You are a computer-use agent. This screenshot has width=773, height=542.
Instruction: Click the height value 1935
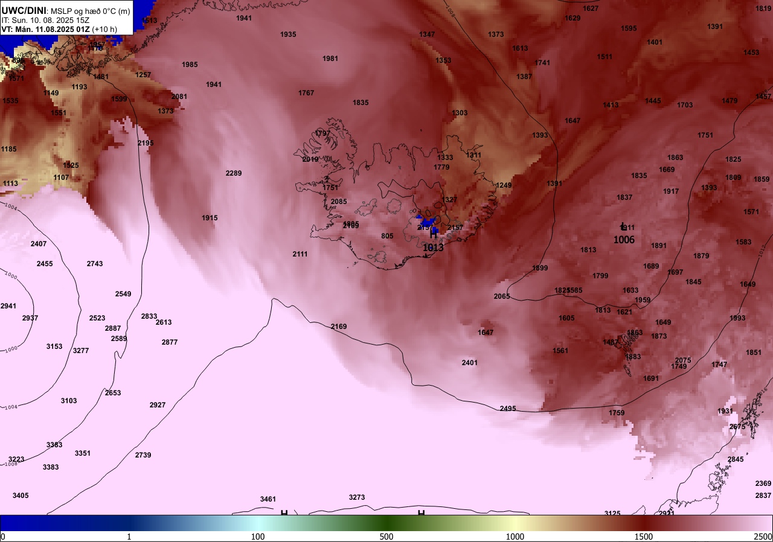pos(288,34)
